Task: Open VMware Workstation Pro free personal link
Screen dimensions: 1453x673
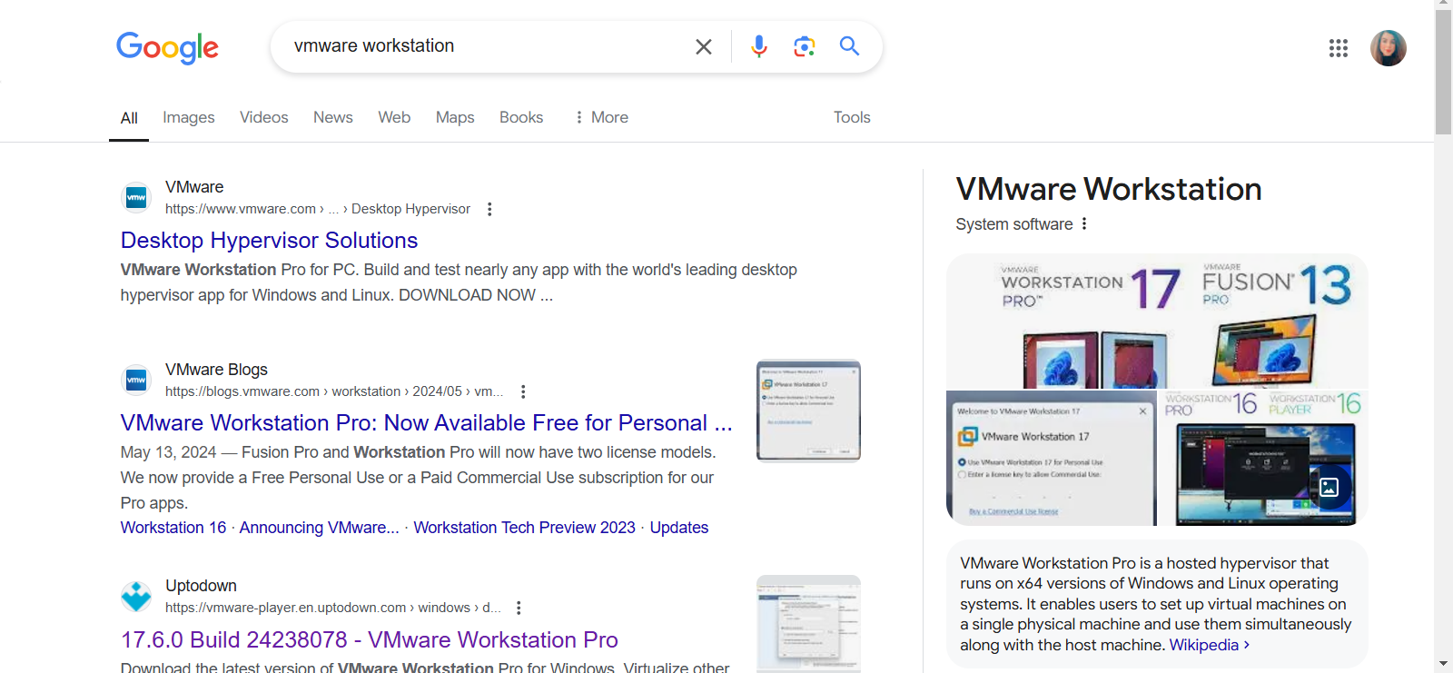Action: [x=426, y=422]
